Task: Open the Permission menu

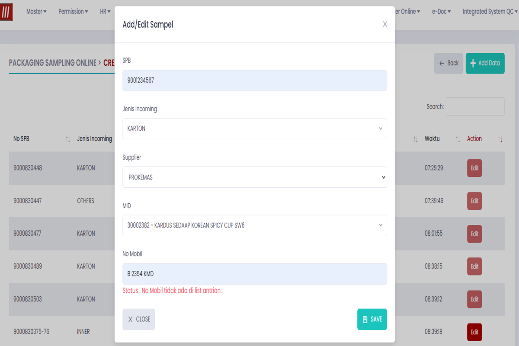Action: click(x=73, y=12)
